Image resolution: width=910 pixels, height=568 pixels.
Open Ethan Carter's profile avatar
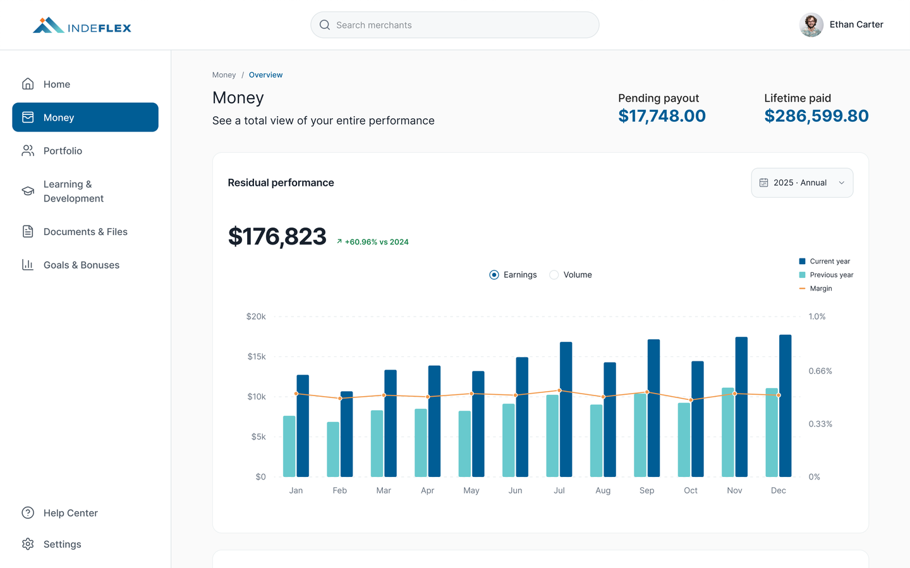pos(811,25)
